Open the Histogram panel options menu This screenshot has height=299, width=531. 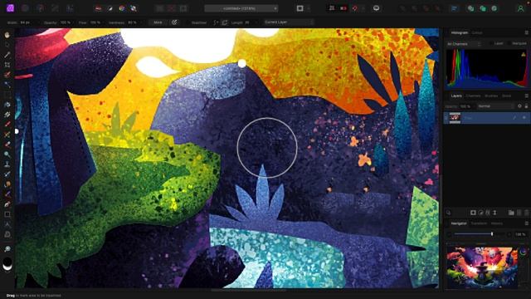click(x=526, y=33)
